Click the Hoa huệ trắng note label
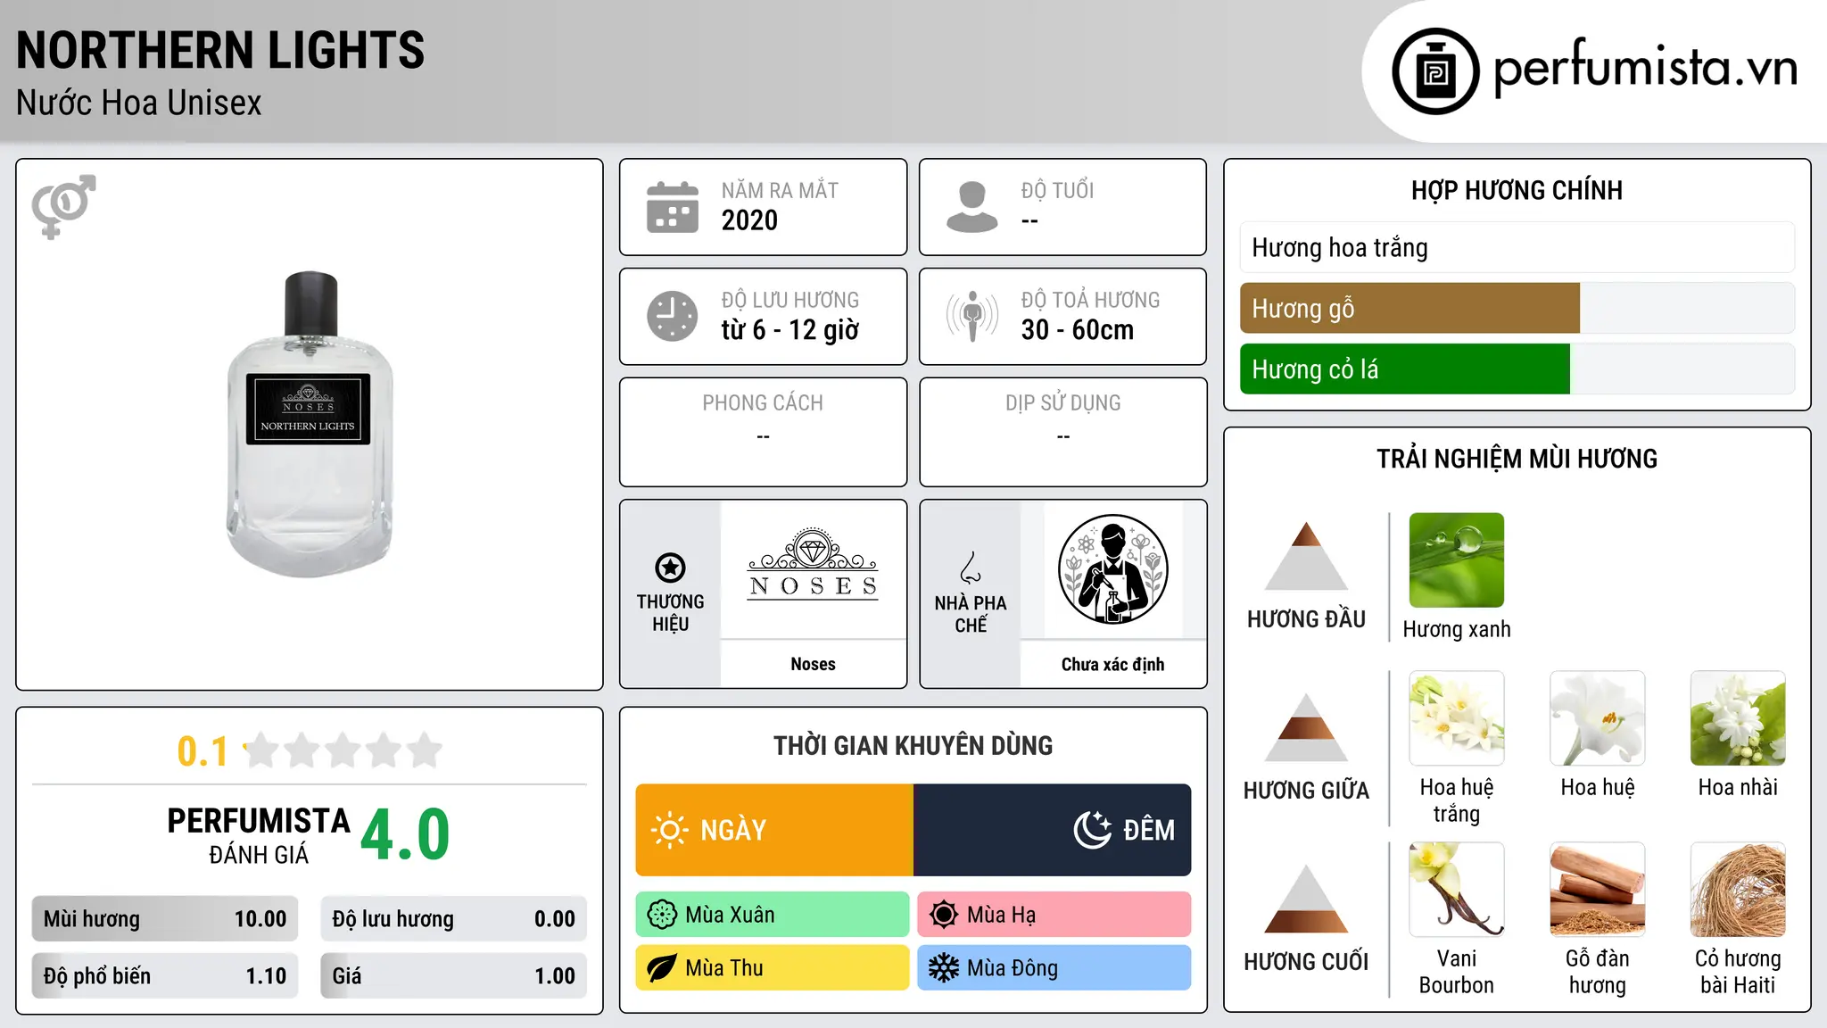The width and height of the screenshot is (1827, 1028). pos(1457,800)
